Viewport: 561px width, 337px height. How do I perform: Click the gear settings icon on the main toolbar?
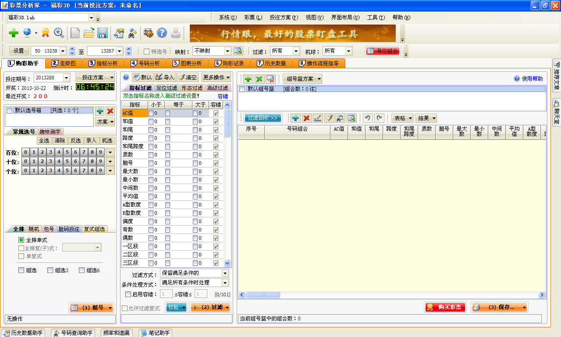pos(148,33)
